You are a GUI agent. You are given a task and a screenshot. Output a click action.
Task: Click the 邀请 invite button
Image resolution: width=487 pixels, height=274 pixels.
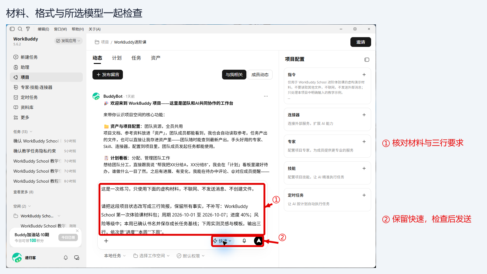click(x=361, y=42)
